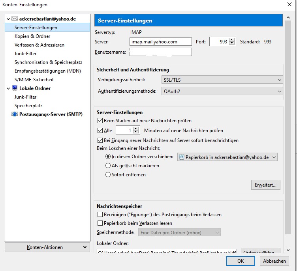Click the scrollbar down arrow
This screenshot has width=297, height=271.
(x=288, y=250)
